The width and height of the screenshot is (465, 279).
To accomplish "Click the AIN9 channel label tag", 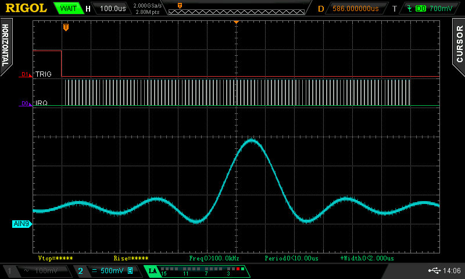I will (22, 224).
